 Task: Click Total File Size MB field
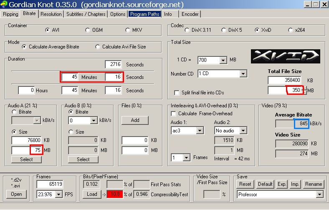pyautogui.click(x=285, y=91)
